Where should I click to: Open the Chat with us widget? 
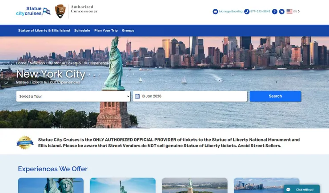[x=302, y=189]
